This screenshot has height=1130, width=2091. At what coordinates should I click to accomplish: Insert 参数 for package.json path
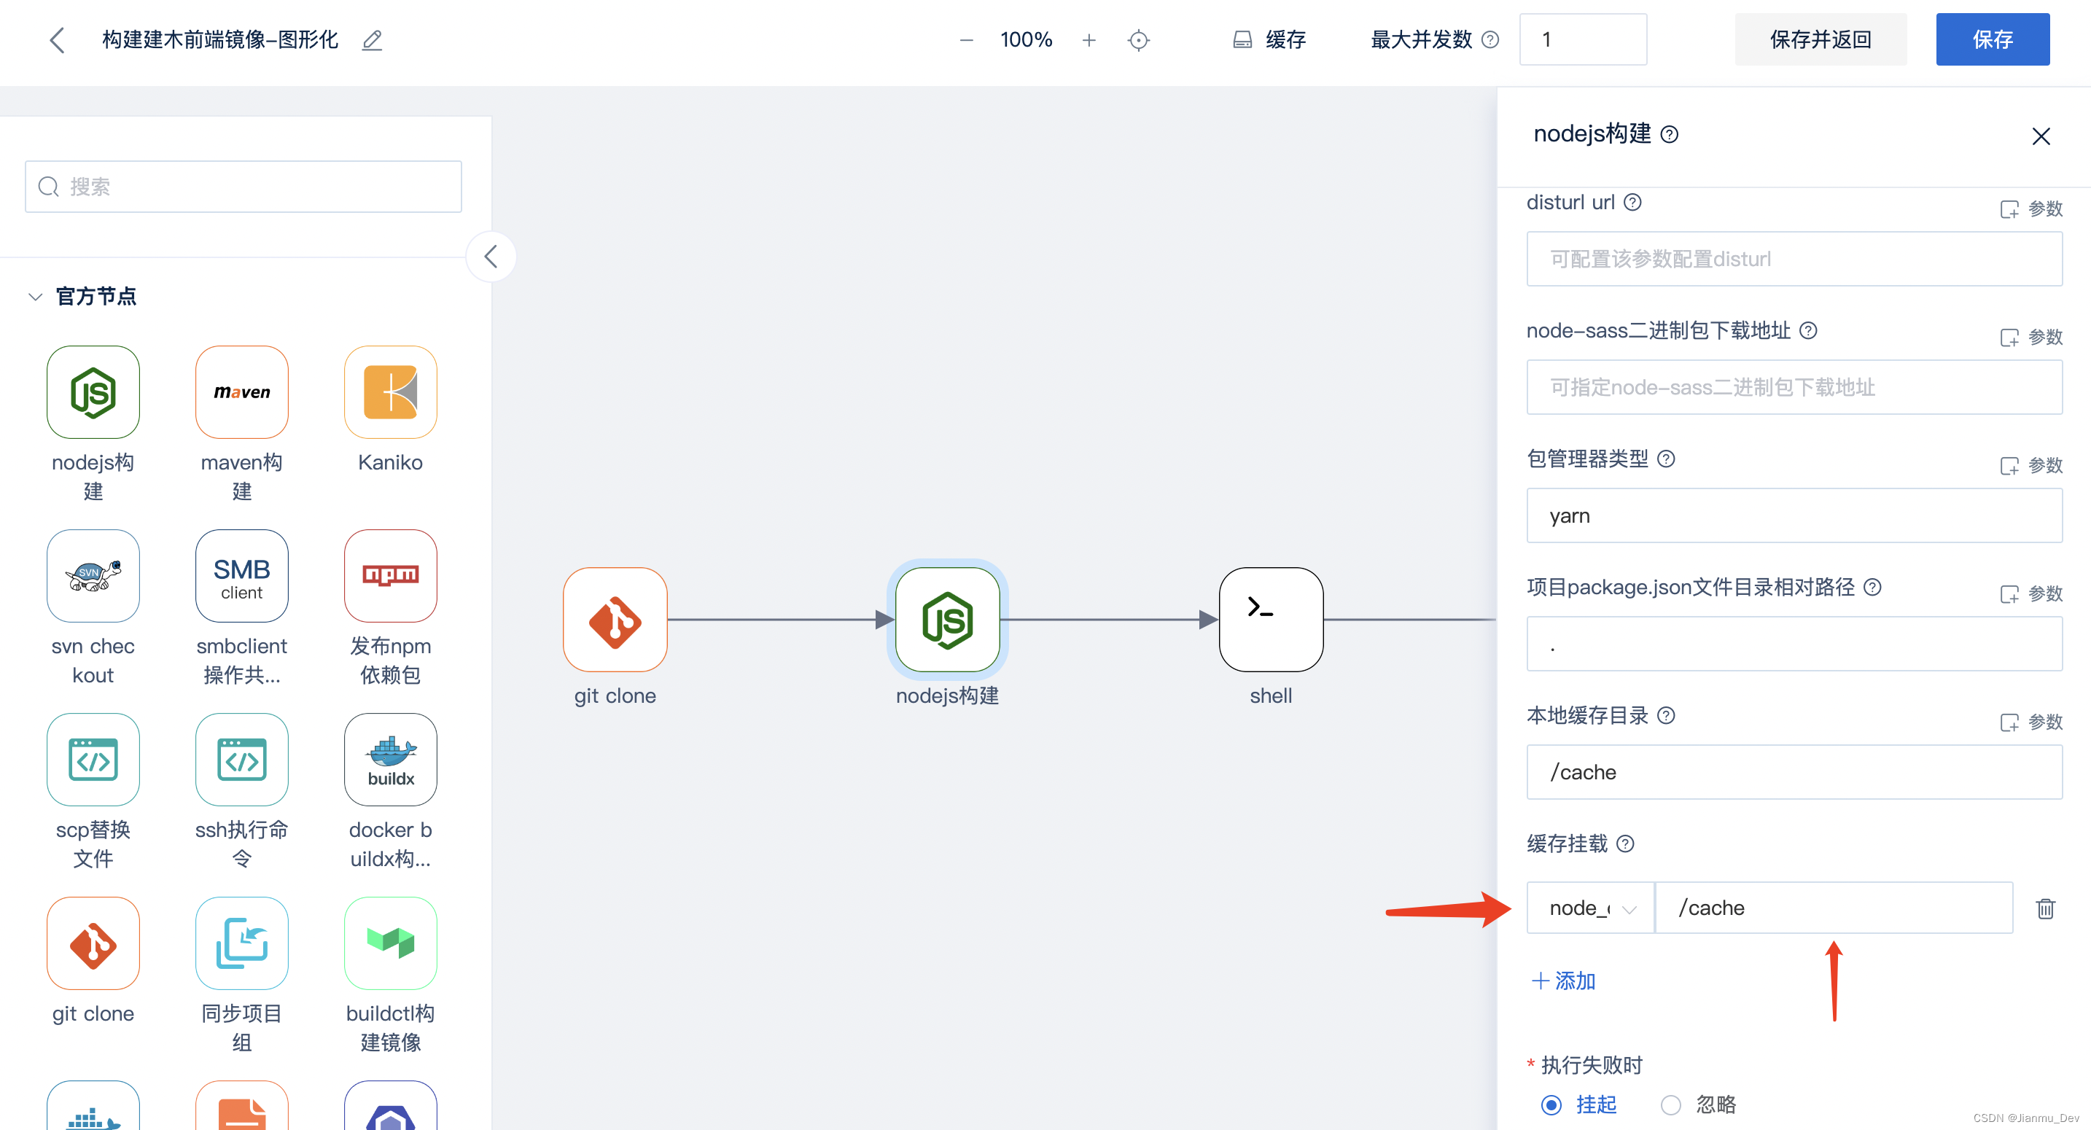2032,593
